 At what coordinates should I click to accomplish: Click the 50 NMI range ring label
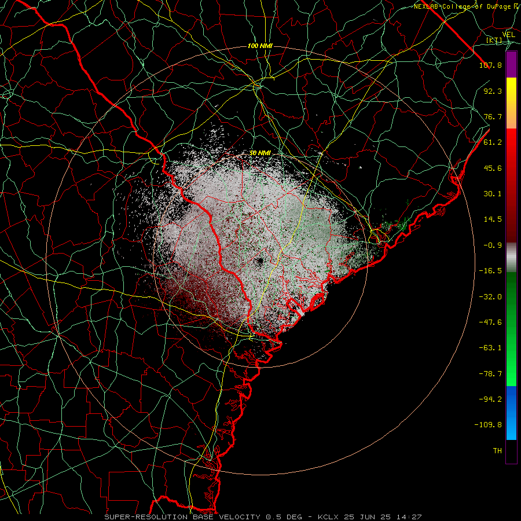point(260,153)
